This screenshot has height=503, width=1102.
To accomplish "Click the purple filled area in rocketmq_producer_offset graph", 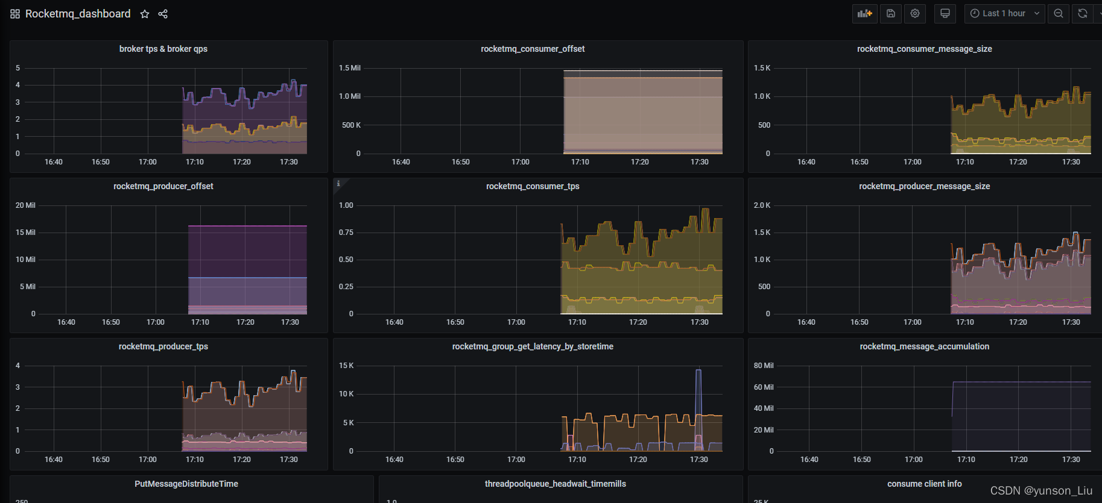I will [247, 251].
